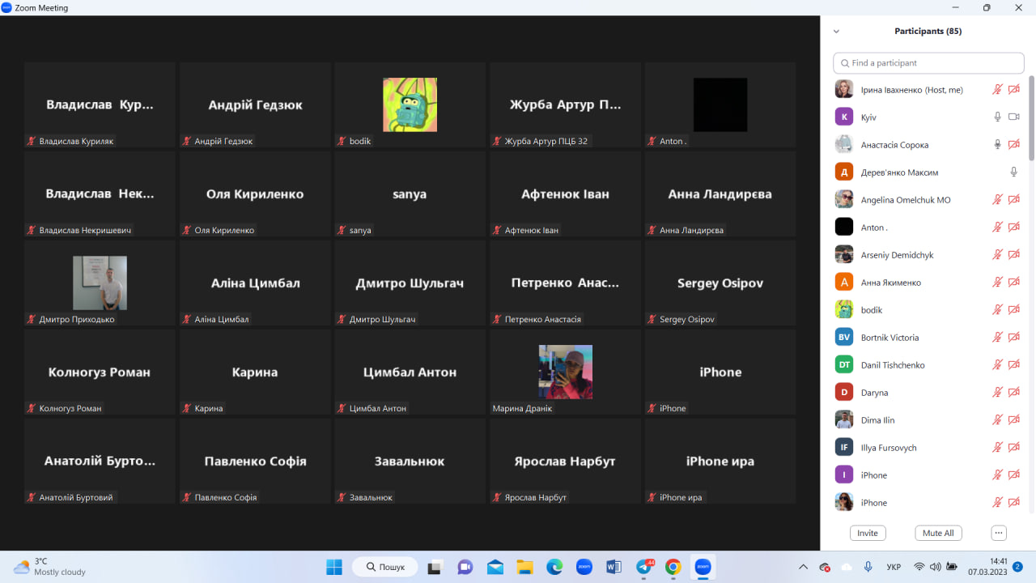
Task: Switch the УКР keyboard language indicator
Action: pos(894,567)
